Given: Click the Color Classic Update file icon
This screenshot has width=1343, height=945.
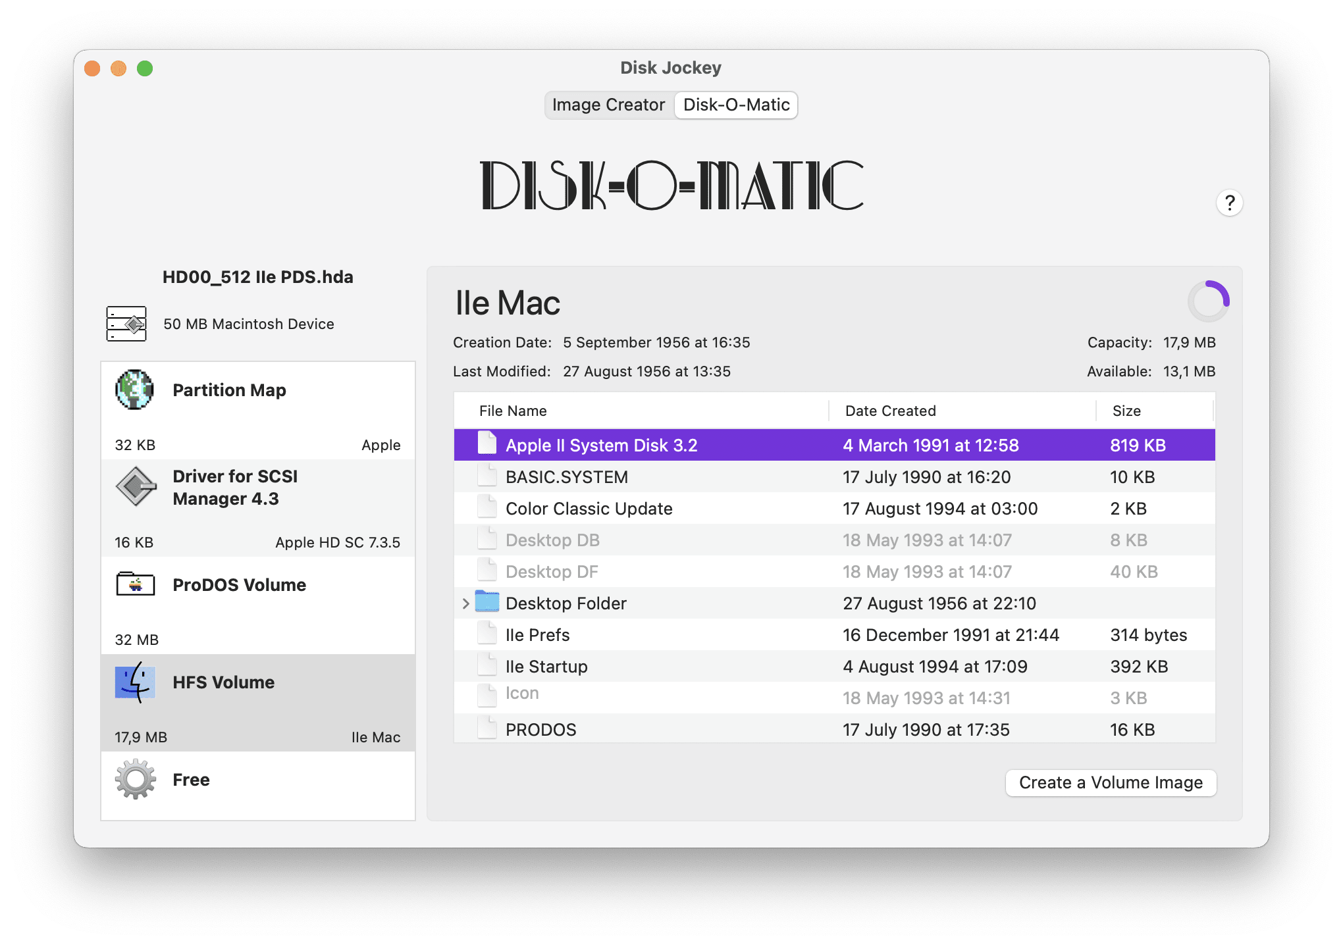Looking at the screenshot, I should [x=487, y=507].
